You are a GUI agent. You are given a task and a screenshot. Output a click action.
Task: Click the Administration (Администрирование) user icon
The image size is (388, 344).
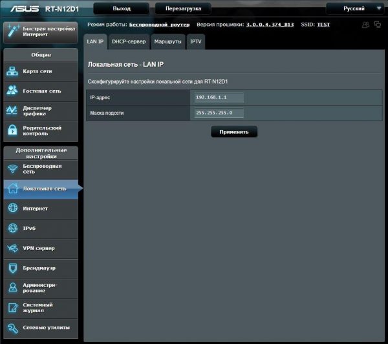coord(13,288)
